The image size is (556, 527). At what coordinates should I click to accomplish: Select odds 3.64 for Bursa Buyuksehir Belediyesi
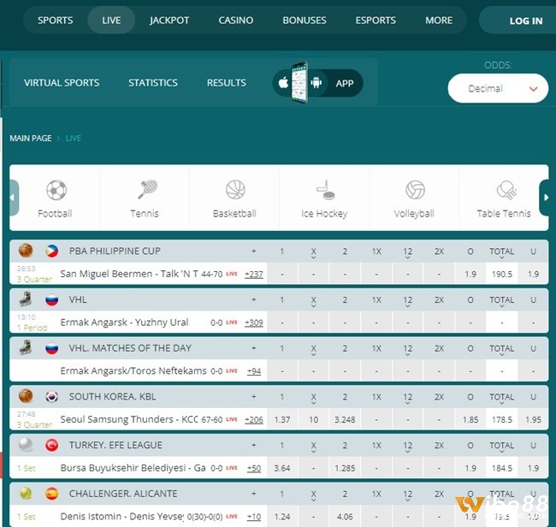(282, 468)
